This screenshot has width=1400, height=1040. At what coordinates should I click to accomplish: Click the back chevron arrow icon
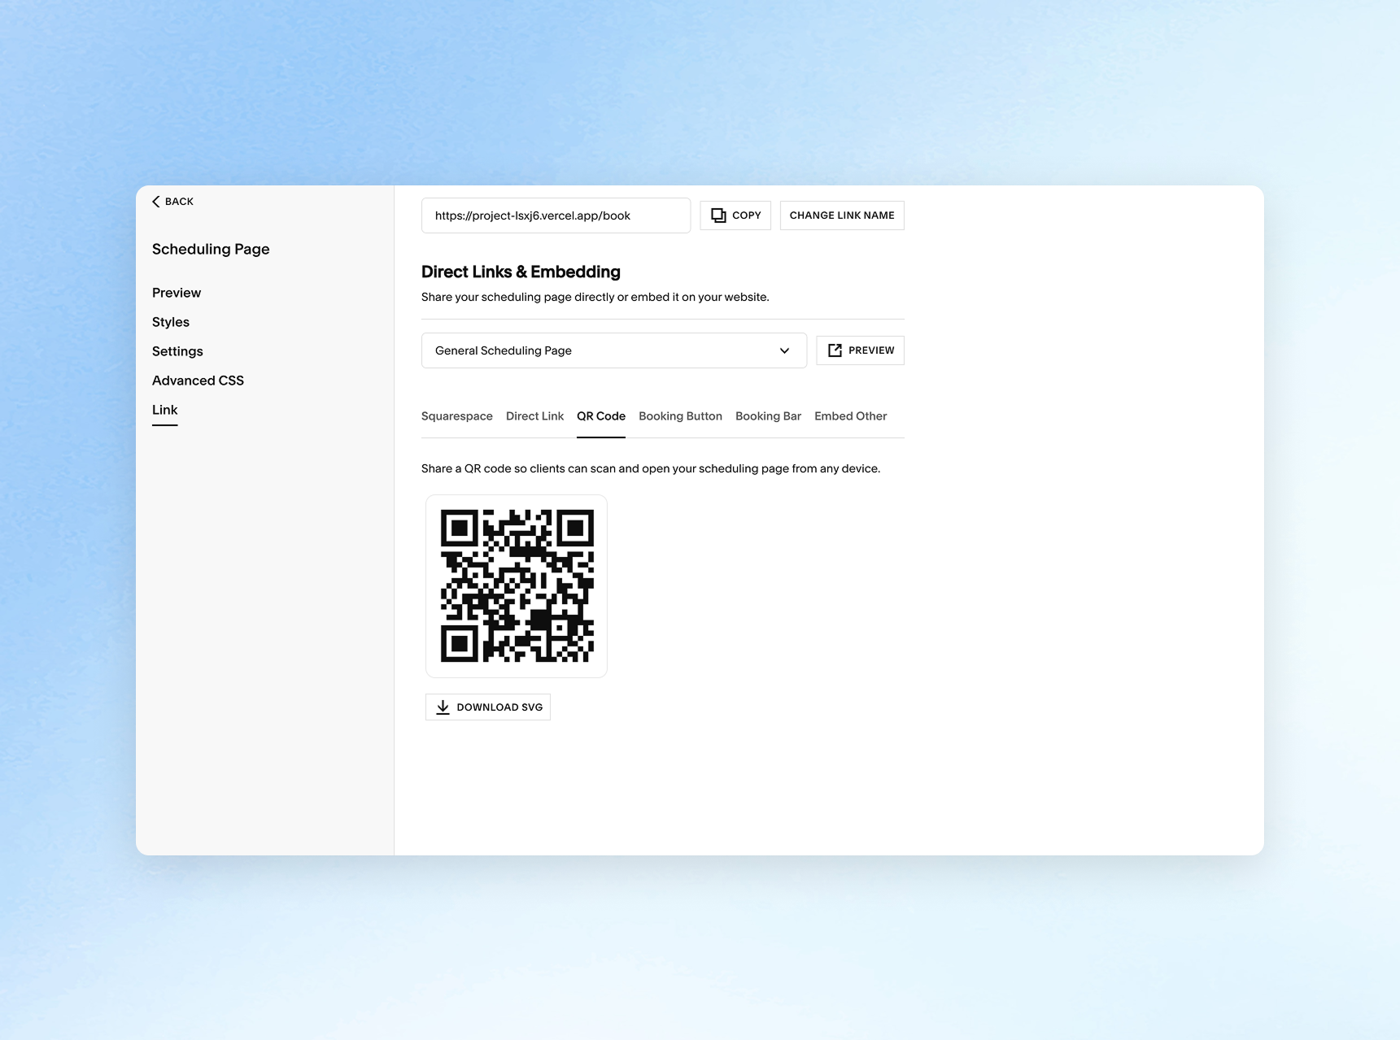[156, 202]
